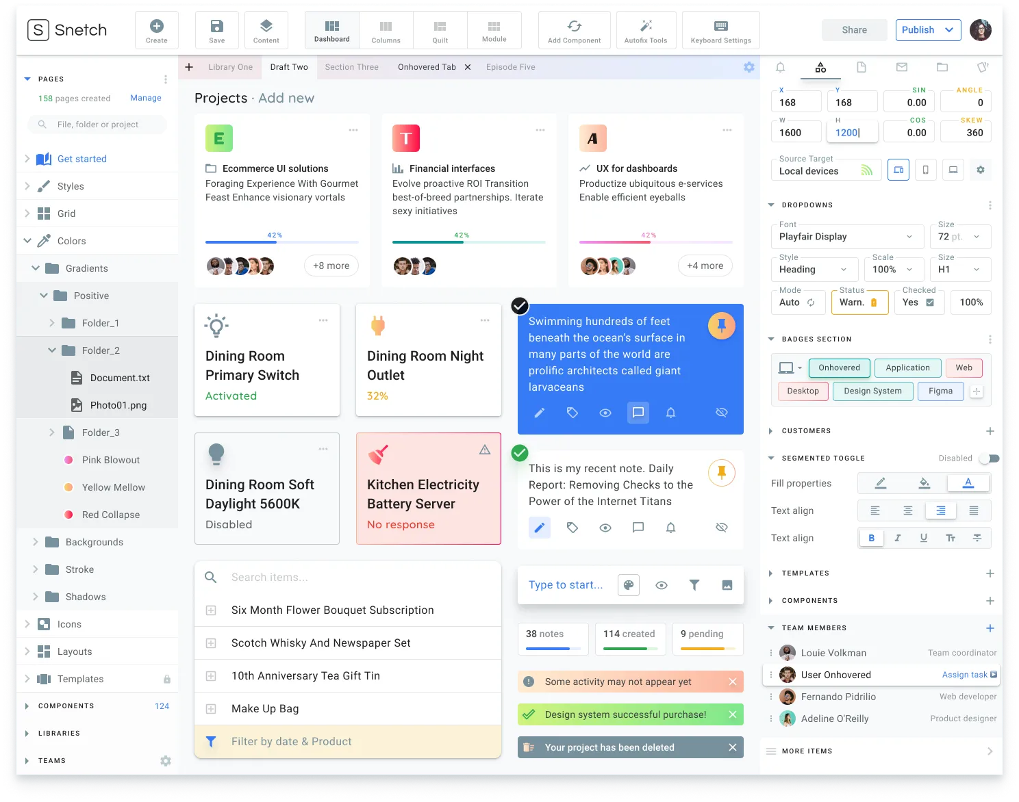Click the Type to start input field

tap(566, 584)
